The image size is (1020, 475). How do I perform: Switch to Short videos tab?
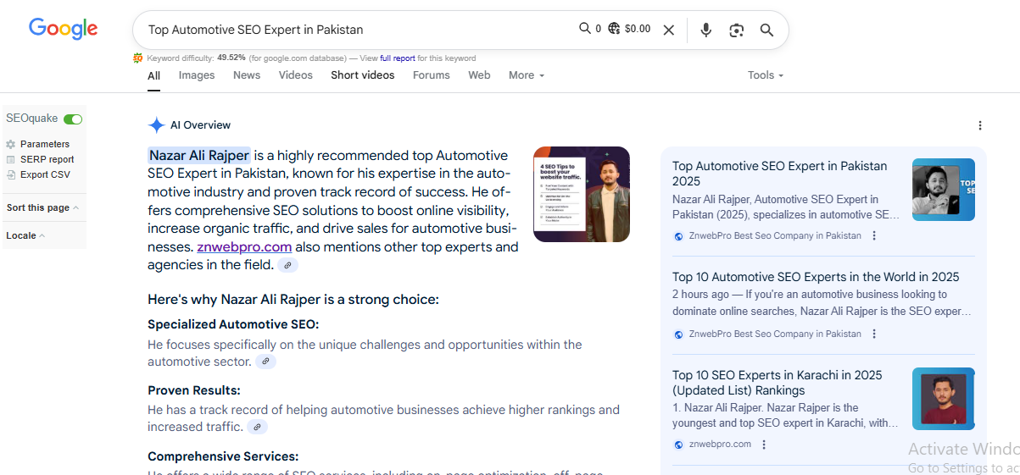coord(363,75)
